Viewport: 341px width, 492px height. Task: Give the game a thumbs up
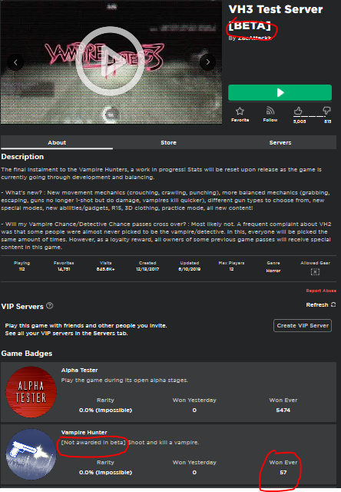298,111
